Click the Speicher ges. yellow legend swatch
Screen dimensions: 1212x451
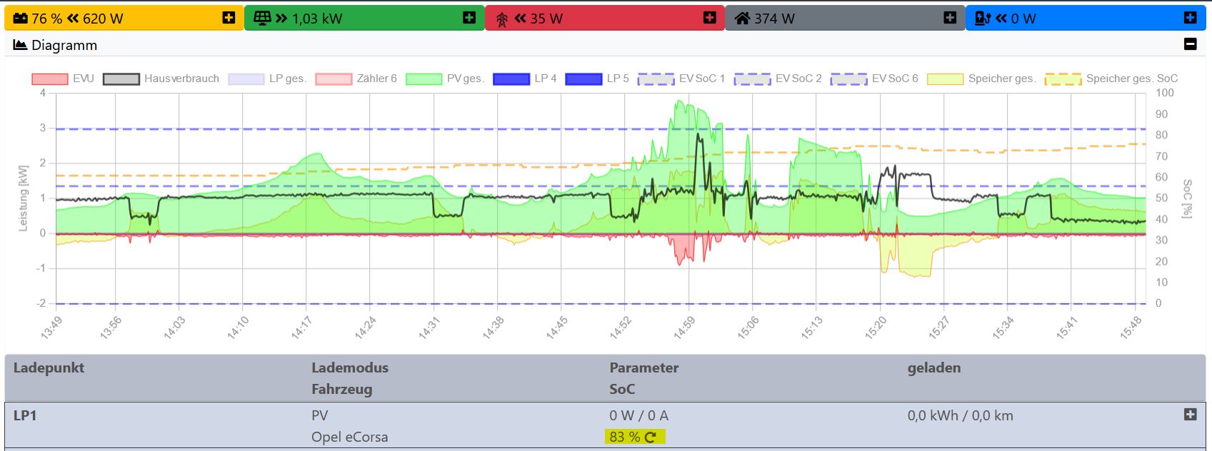point(945,78)
